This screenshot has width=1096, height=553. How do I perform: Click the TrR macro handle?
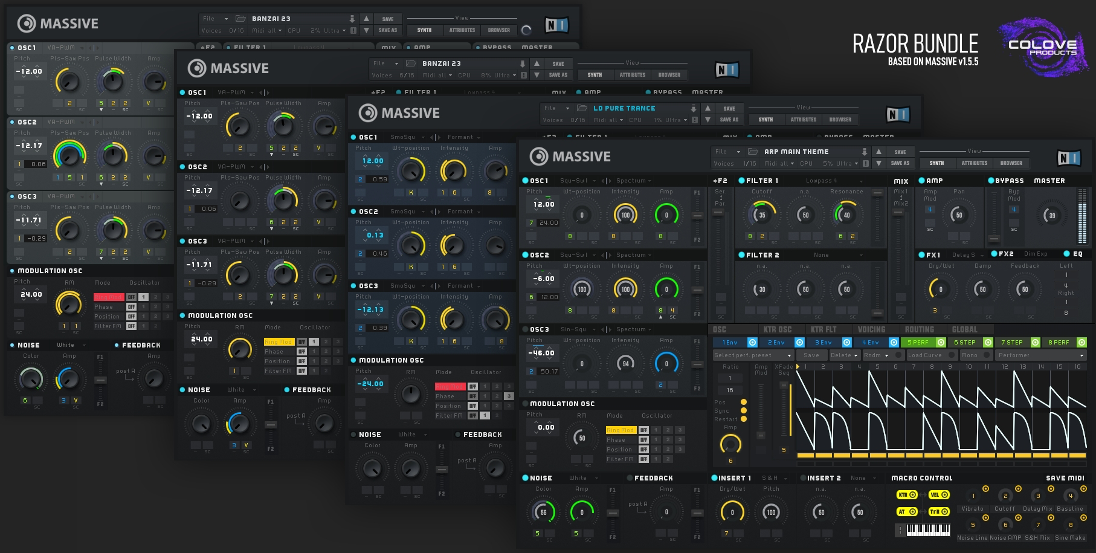pos(939,511)
